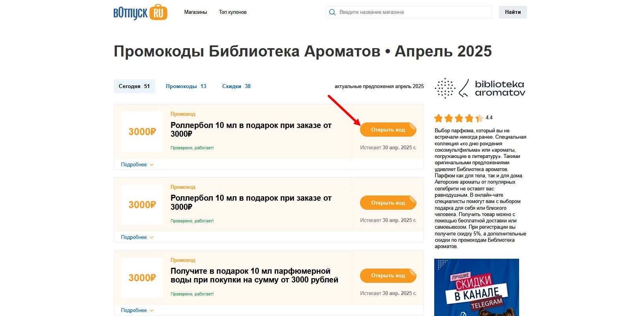Image resolution: width=617 pixels, height=316 pixels.
Task: Click the vOtpusk.RU site logo
Action: coord(140,12)
